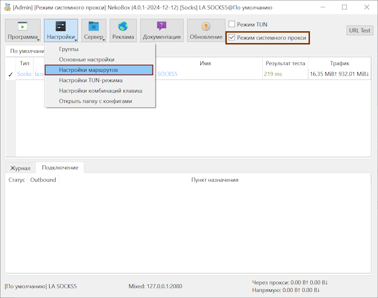The image size is (378, 298).
Task: Click the NekoBox app icon in title bar
Action: (x=7, y=8)
